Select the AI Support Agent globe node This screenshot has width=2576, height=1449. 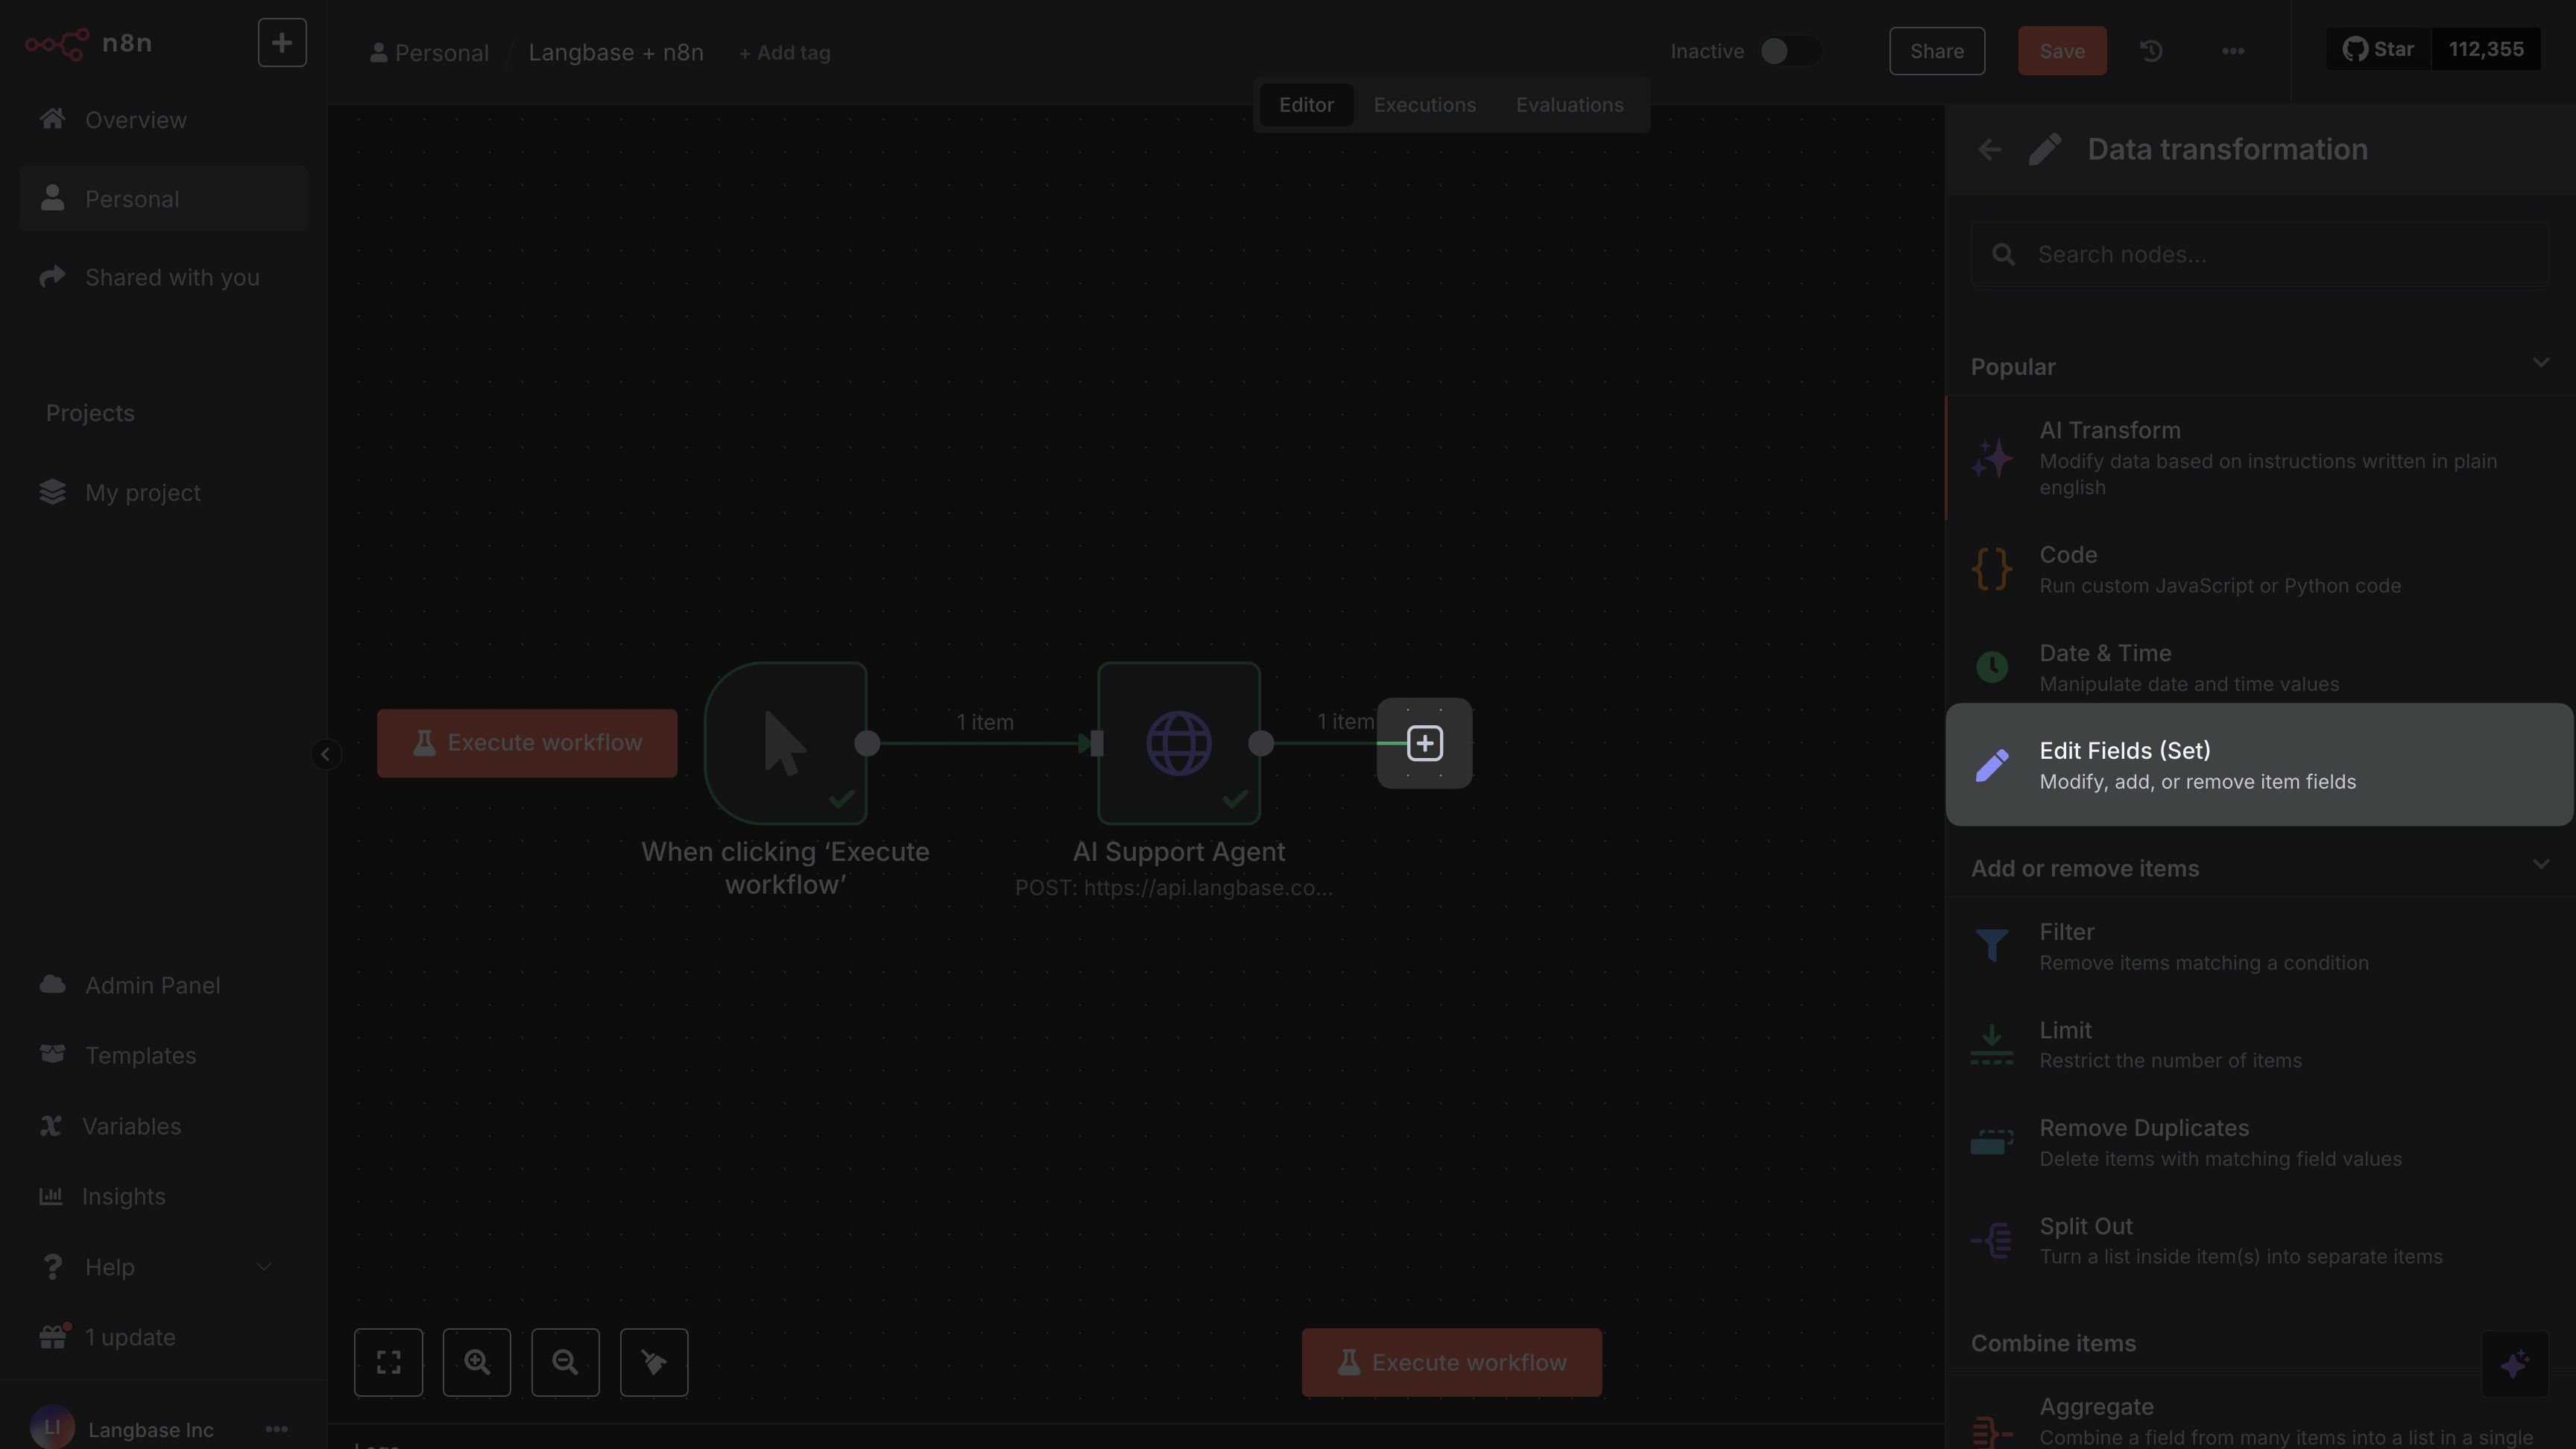pos(1178,743)
